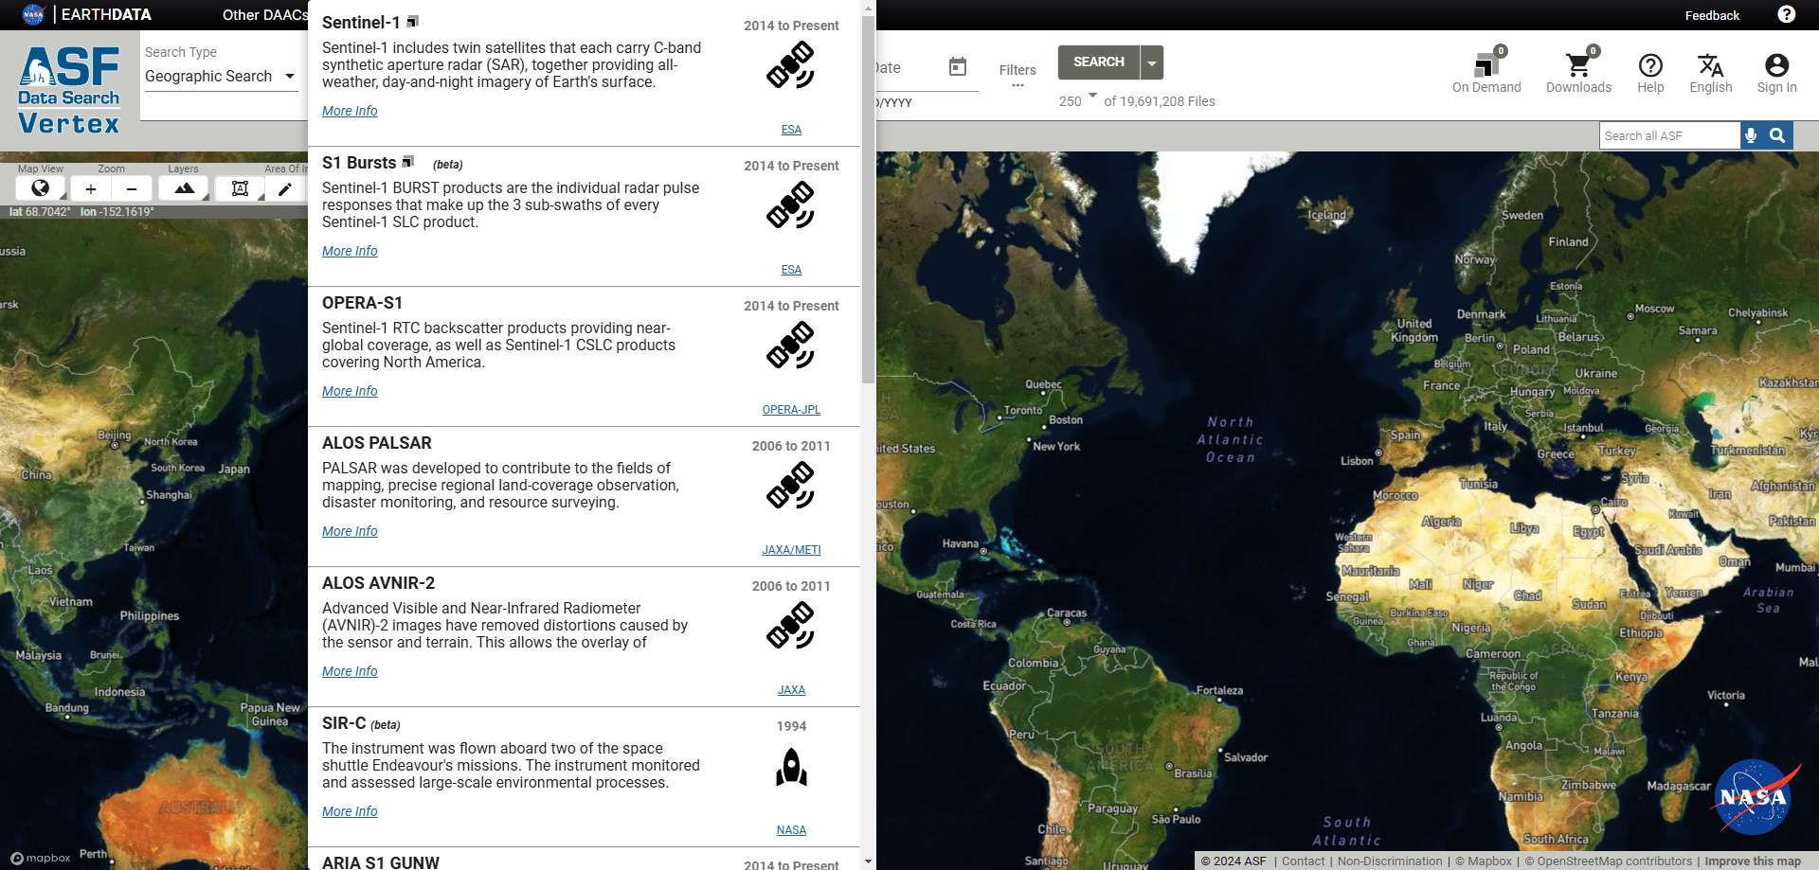Screen dimensions: 1819x870
Task: Open More Info for Sentinel-1
Action: [350, 111]
